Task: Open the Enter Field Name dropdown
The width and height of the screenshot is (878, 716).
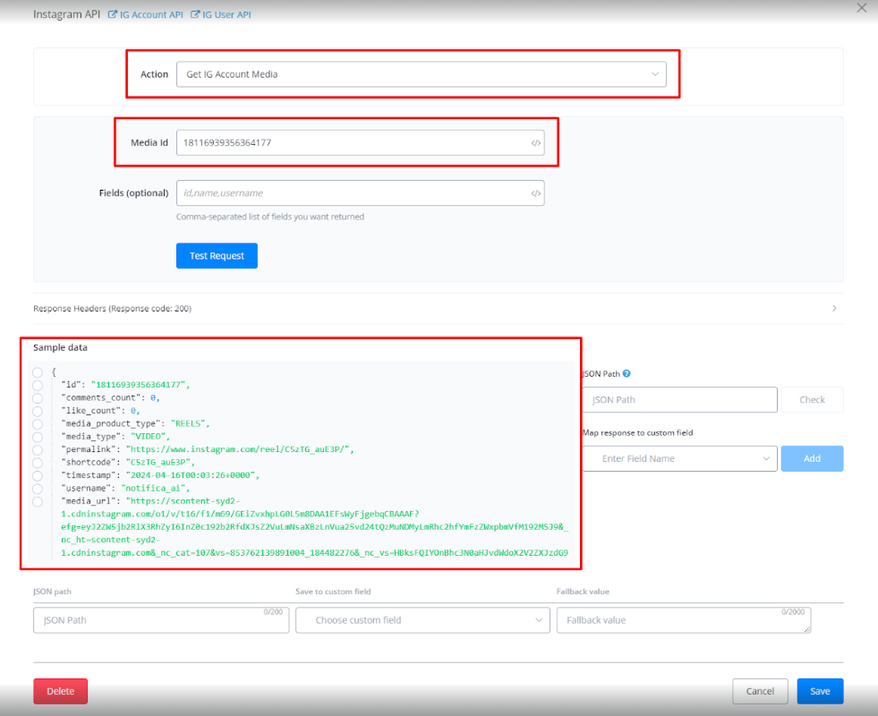Action: 678,458
